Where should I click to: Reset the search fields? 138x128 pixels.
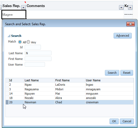[127, 73]
